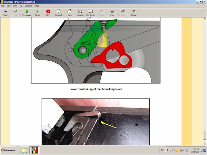Click the application icon in title bar

pyautogui.click(x=2, y=2)
